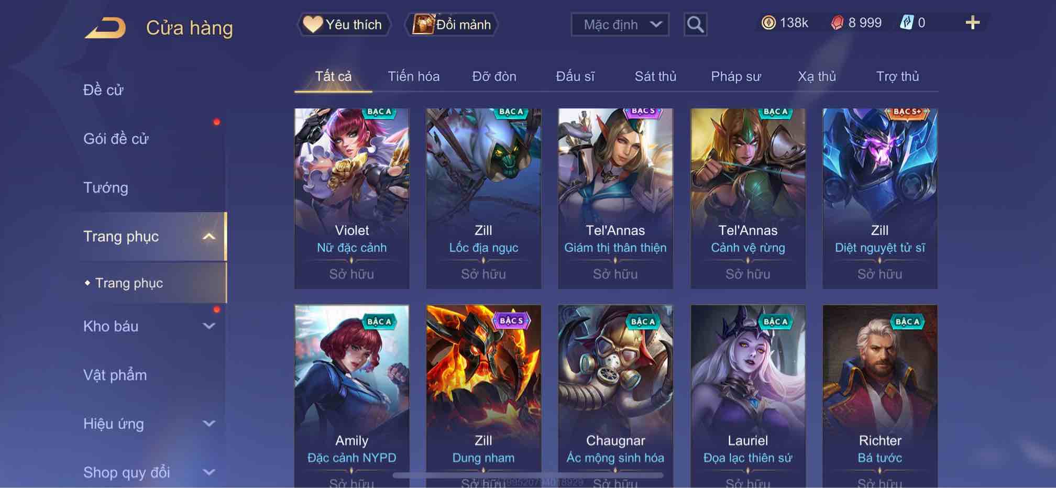Expand the Shop quy đổi section
Viewport: 1056px width, 488px height.
pos(208,472)
